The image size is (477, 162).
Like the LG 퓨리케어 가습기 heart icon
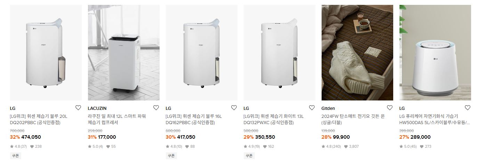pyautogui.click(x=468, y=108)
